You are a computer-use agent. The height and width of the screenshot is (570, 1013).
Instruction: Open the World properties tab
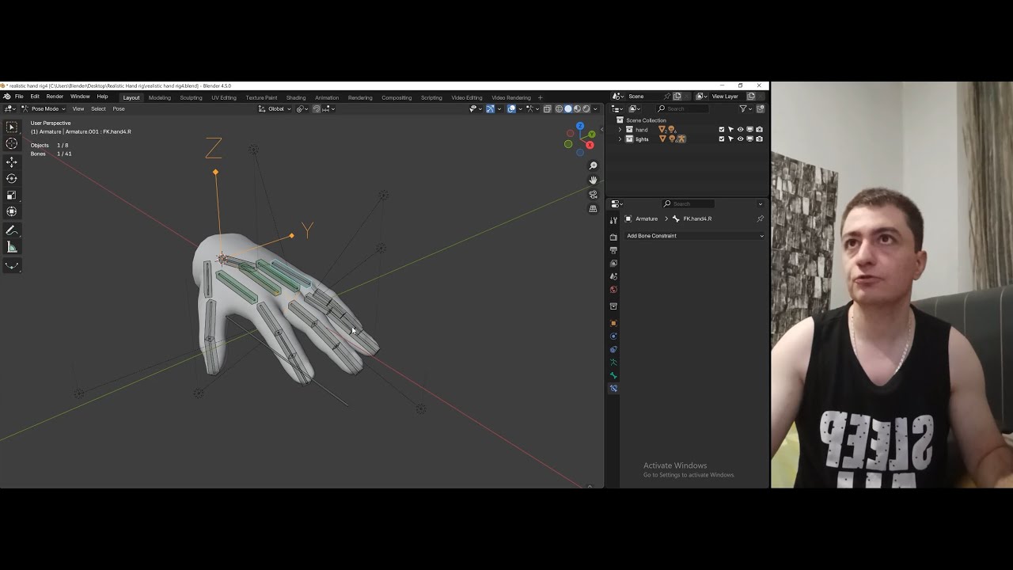click(613, 289)
